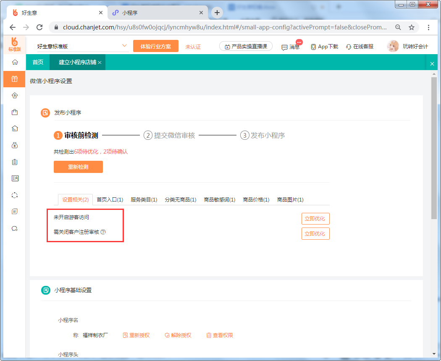This screenshot has width=441, height=361.
Task: Open the warehouse building sidebar icon
Action: point(15,129)
